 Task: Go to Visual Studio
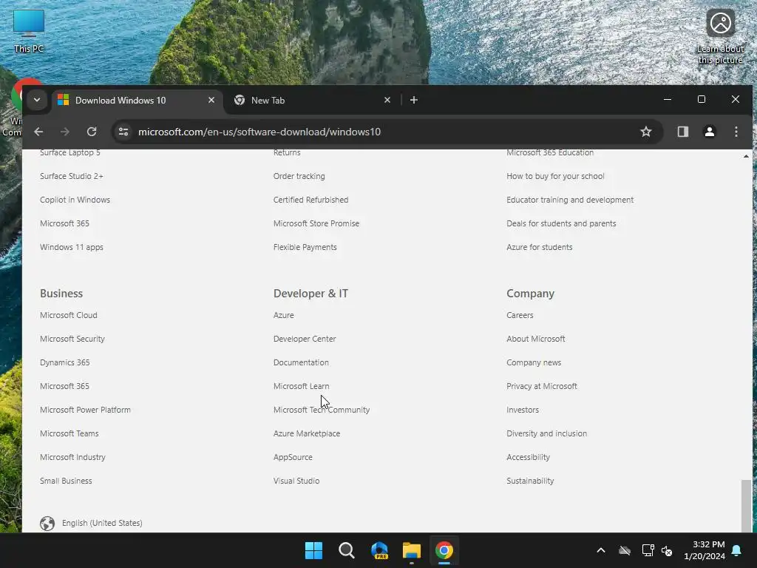pyautogui.click(x=296, y=481)
